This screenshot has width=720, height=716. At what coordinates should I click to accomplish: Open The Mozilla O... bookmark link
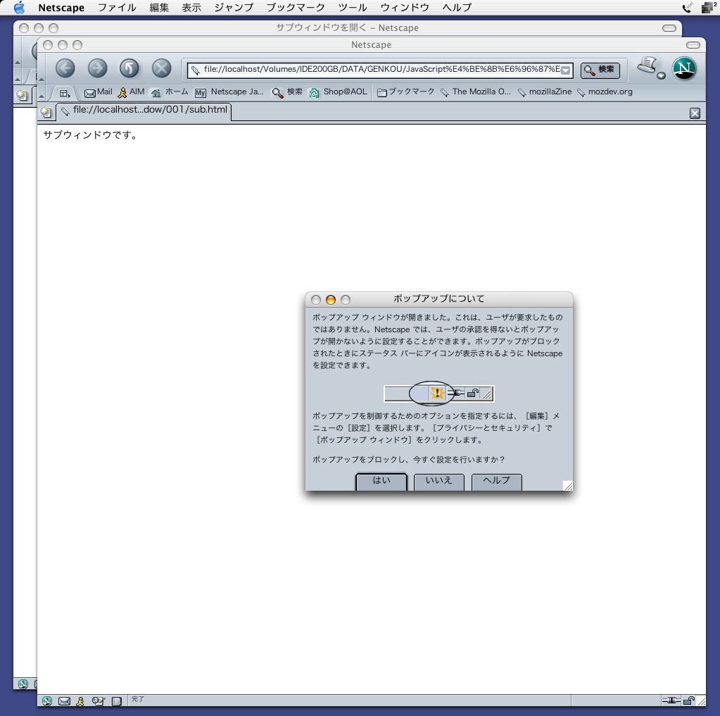click(x=475, y=92)
